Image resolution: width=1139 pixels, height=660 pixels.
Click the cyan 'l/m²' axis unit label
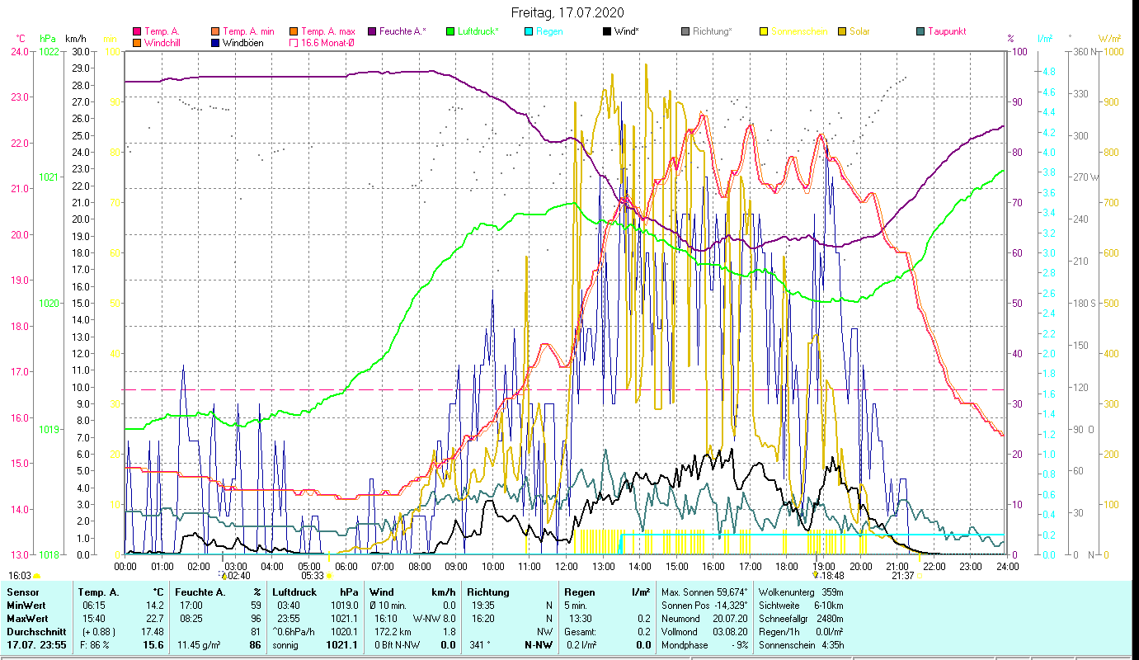point(1045,39)
